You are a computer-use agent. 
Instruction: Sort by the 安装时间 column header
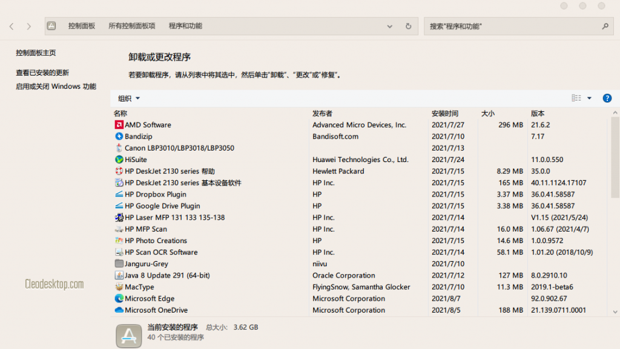(x=445, y=114)
